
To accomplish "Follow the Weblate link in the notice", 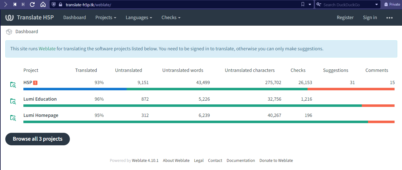I will (47, 49).
